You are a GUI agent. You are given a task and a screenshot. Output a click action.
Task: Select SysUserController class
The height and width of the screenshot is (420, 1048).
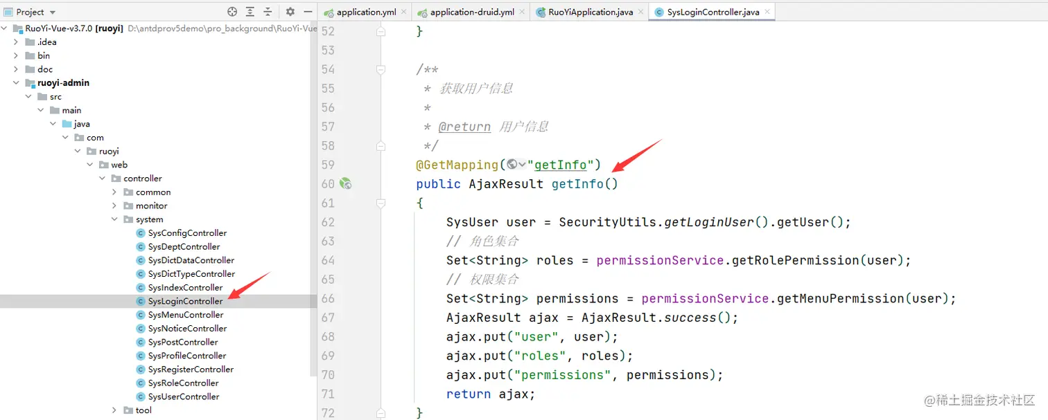click(184, 396)
